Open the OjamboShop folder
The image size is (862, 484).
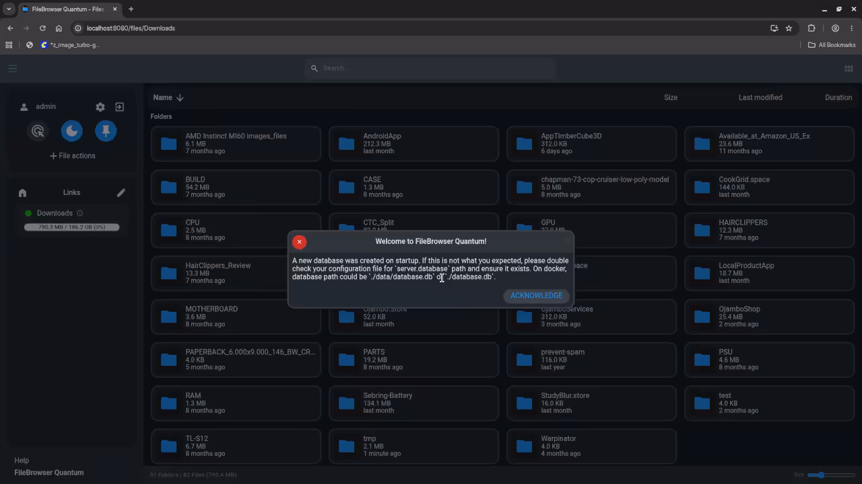pyautogui.click(x=770, y=317)
